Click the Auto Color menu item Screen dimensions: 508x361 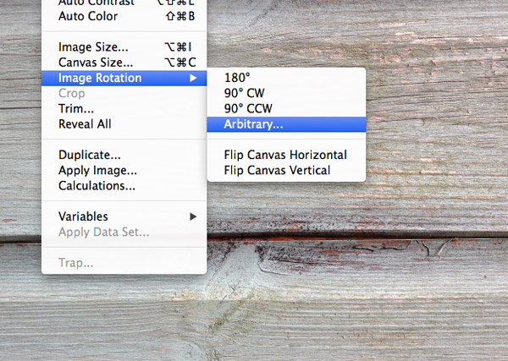pyautogui.click(x=88, y=16)
